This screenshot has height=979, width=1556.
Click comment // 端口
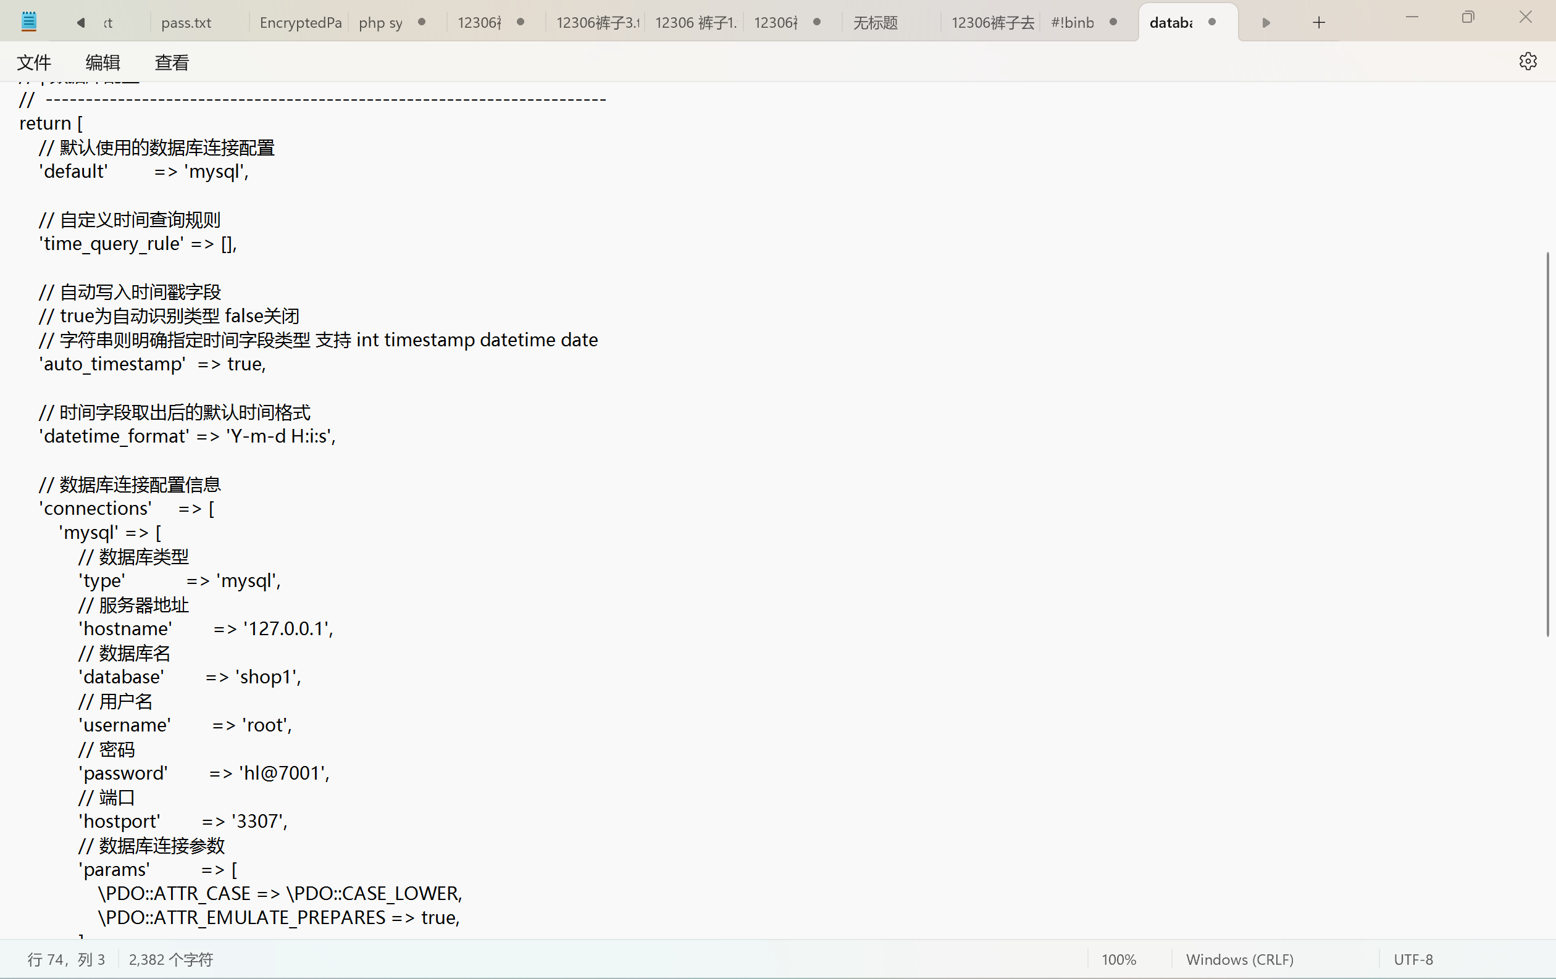coord(106,797)
